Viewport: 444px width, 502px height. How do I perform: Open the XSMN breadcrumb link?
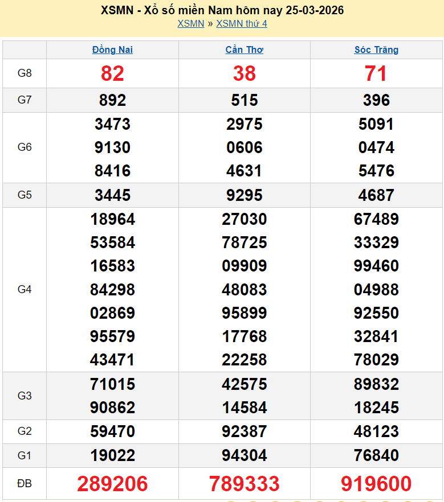190,23
